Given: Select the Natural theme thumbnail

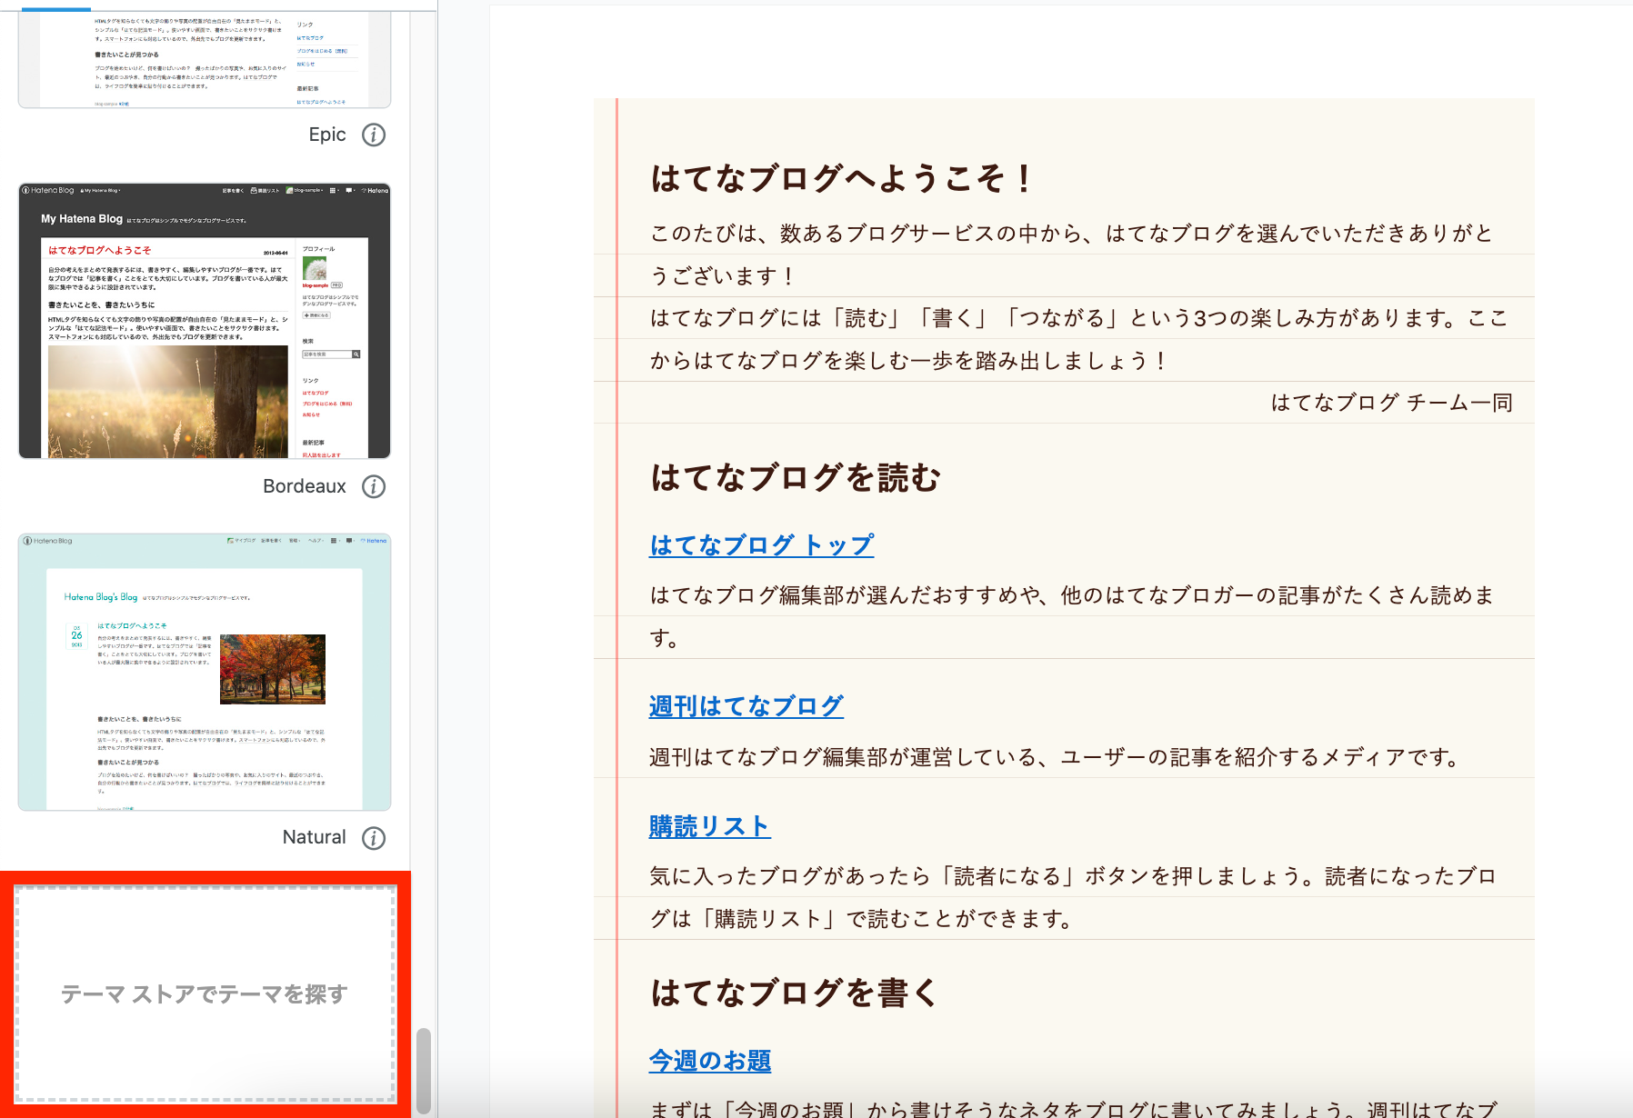Looking at the screenshot, I should pos(205,672).
